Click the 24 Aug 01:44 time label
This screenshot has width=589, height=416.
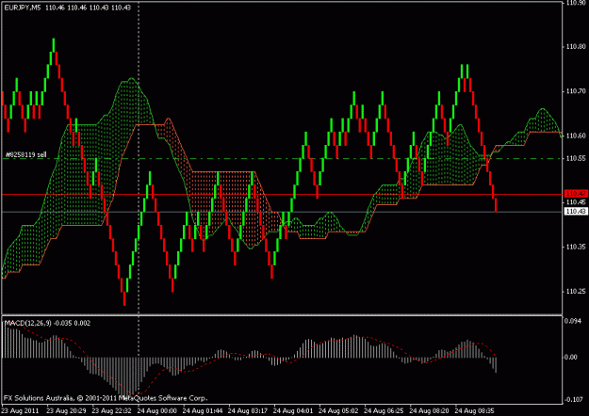[203, 411]
